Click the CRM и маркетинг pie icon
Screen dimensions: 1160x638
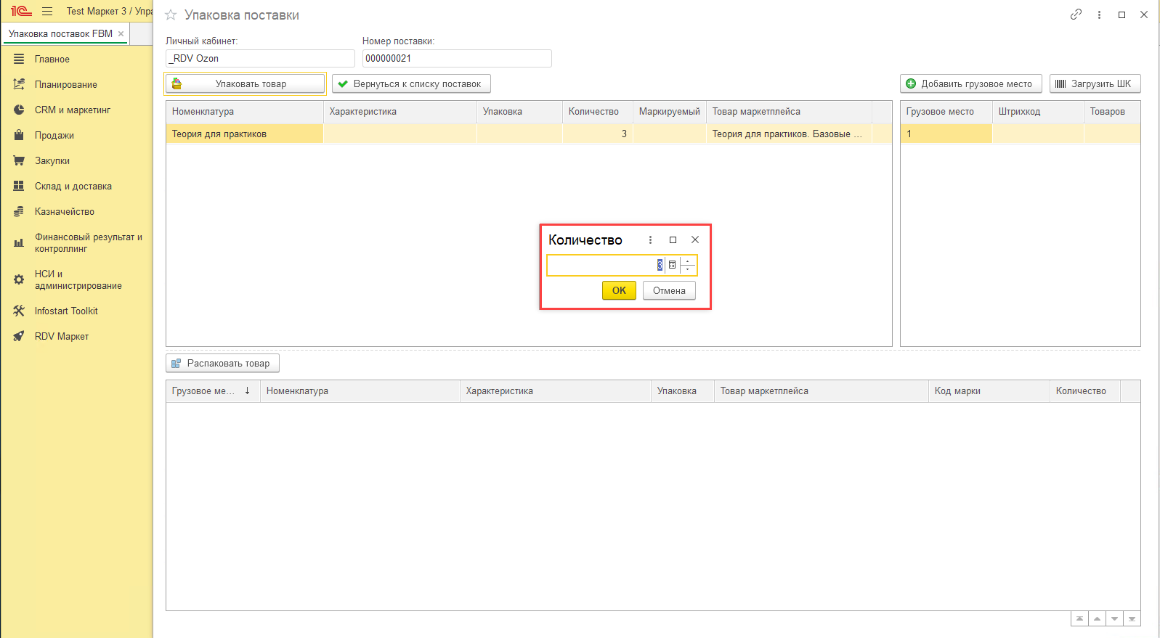click(x=19, y=110)
